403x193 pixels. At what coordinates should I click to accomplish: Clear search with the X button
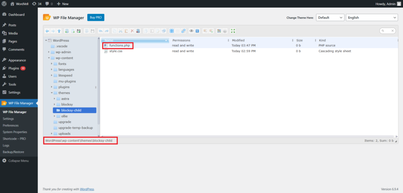pyautogui.click(x=392, y=31)
